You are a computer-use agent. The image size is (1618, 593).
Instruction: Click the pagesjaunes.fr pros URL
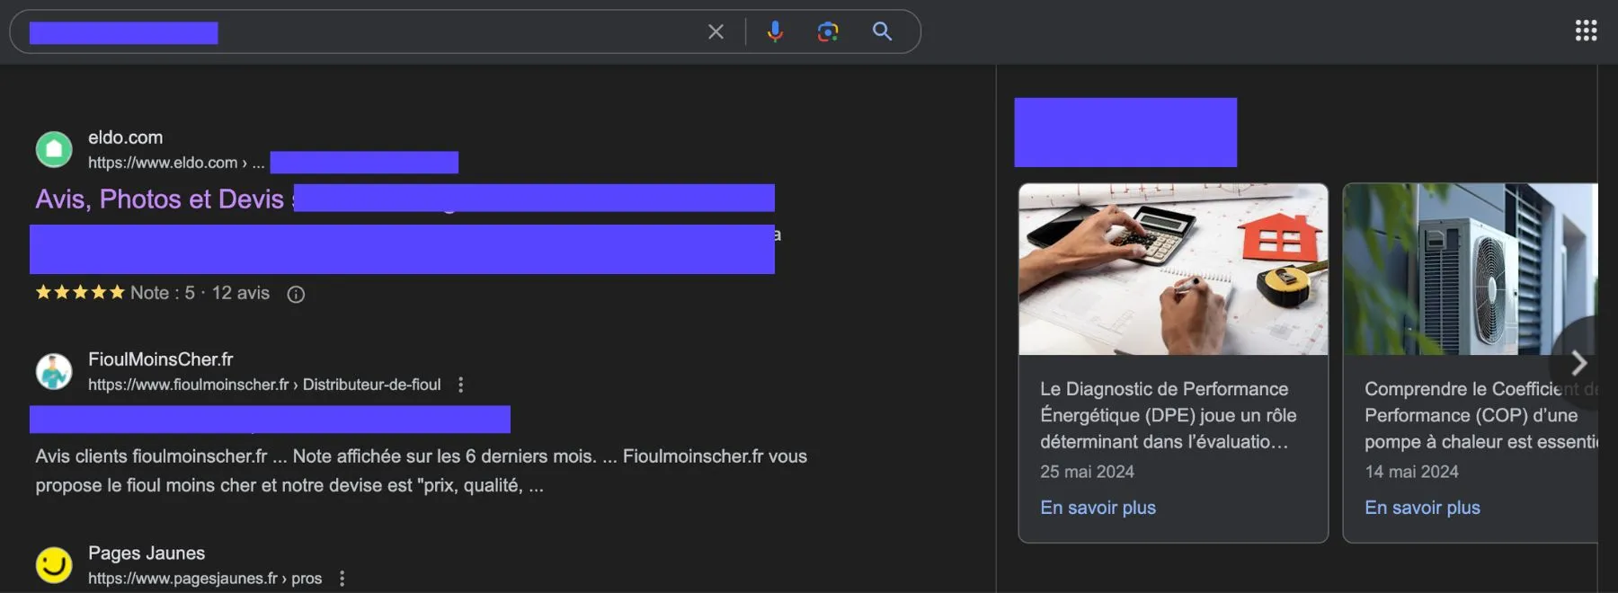coord(205,579)
